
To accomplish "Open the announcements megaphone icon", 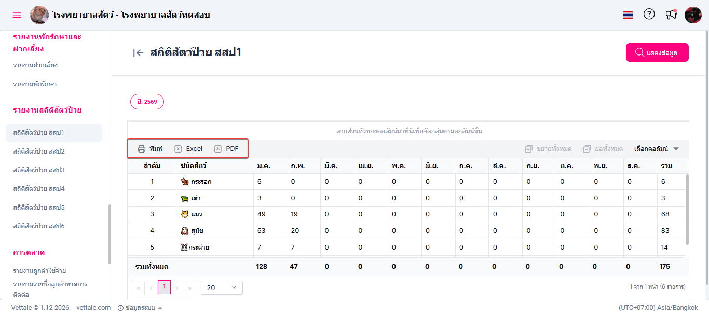I will point(671,15).
